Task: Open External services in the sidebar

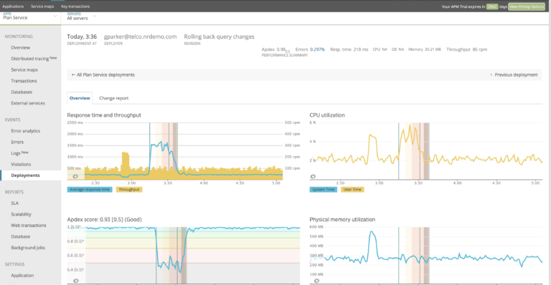Action: [x=28, y=103]
